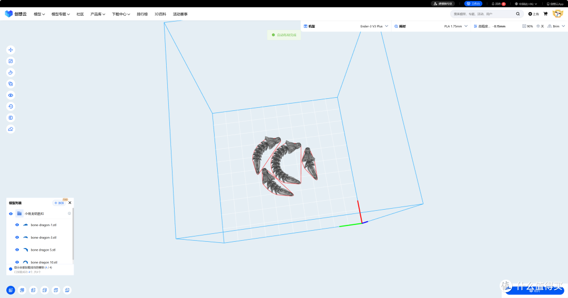Select the second view cube icon at bottom
Viewport: 568px width, 298px height.
coord(22,290)
